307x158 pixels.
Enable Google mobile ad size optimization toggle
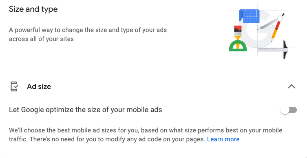[289, 110]
